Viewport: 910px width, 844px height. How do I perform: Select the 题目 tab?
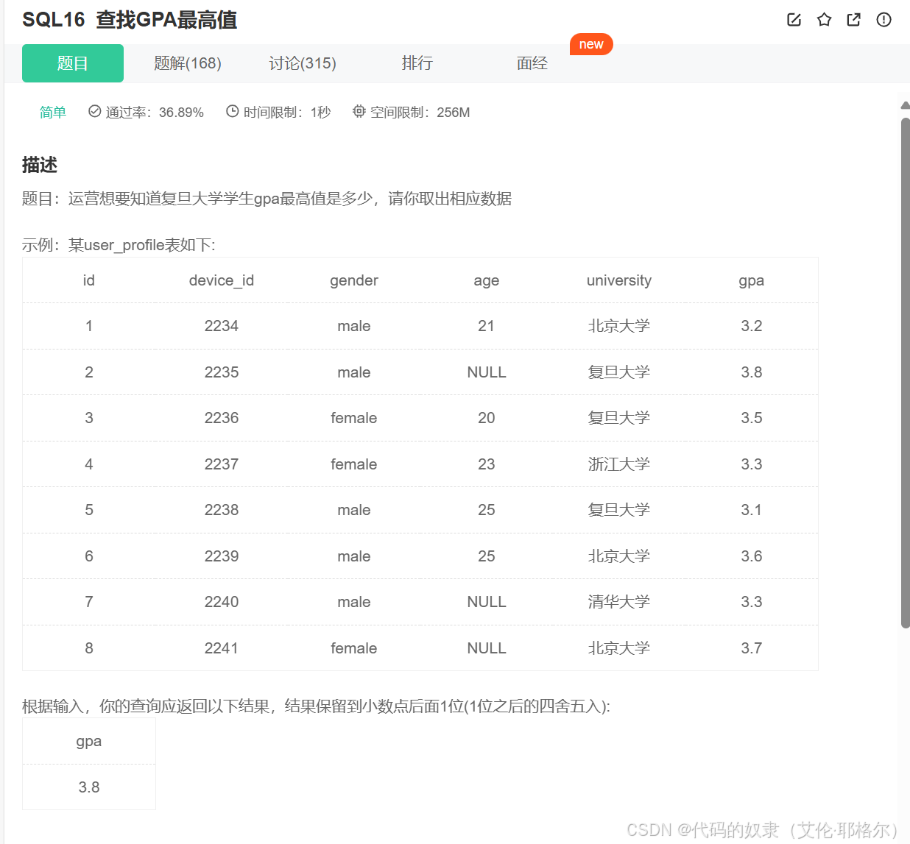click(73, 63)
